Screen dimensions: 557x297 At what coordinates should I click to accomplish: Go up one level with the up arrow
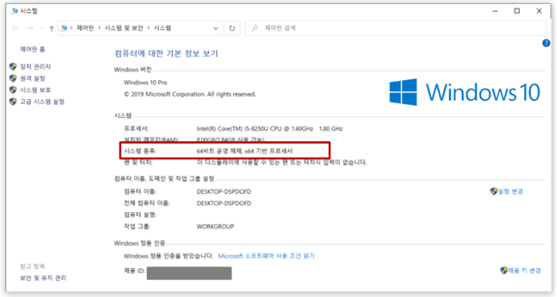click(x=52, y=28)
